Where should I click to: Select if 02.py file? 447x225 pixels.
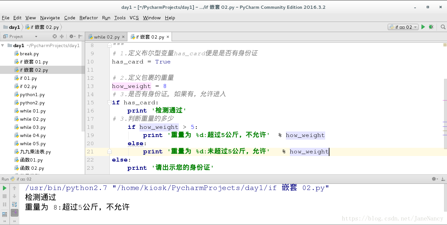(28, 86)
